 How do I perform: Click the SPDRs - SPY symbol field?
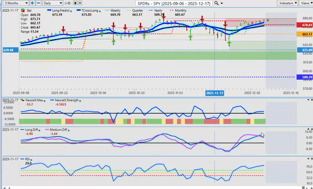coord(174,3)
